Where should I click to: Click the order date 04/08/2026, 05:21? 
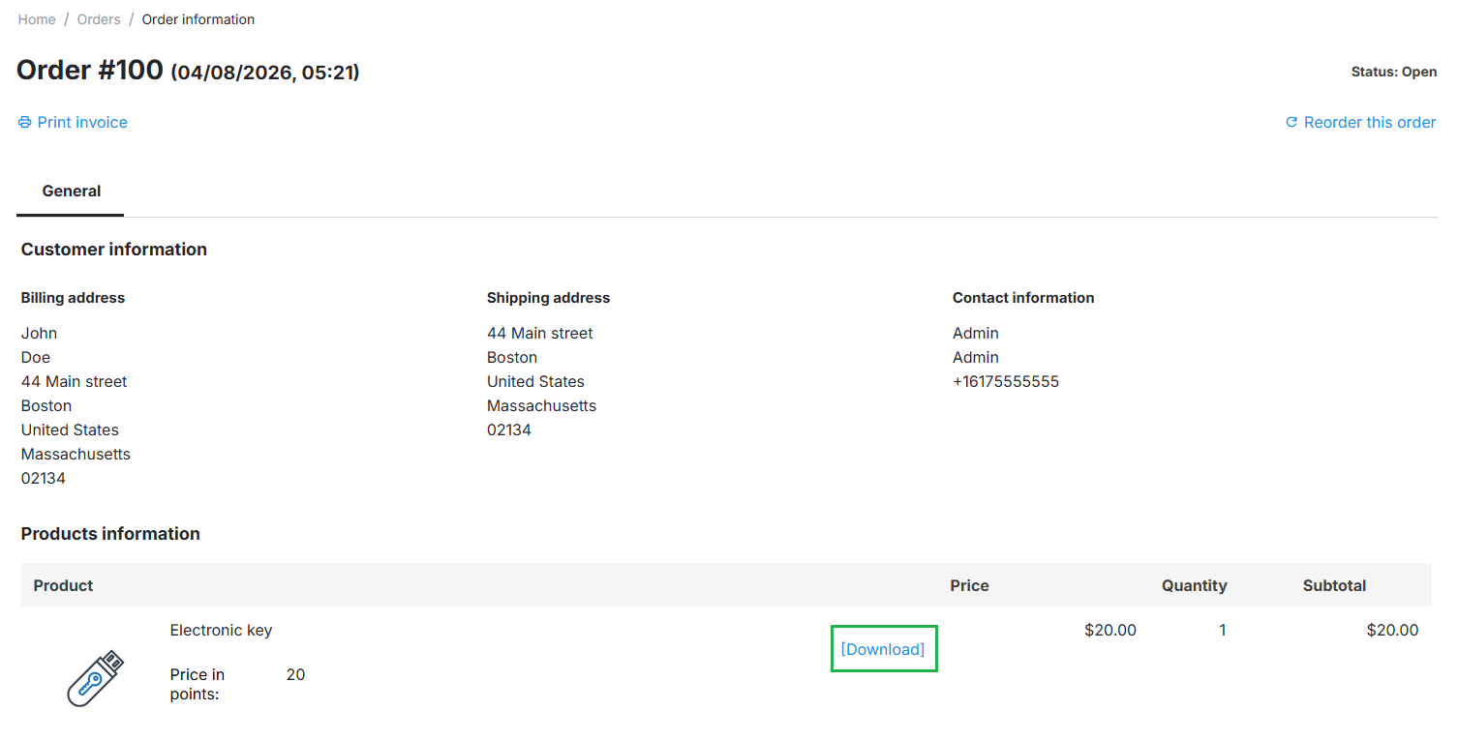click(x=265, y=73)
